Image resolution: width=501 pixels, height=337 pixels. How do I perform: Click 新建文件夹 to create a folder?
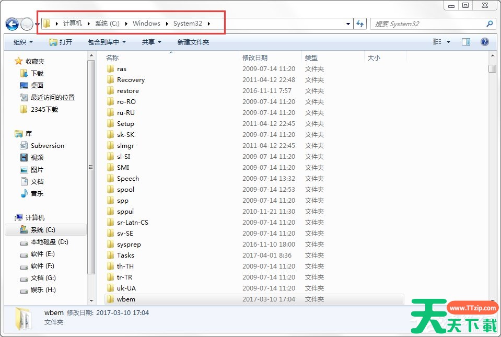[x=193, y=42]
